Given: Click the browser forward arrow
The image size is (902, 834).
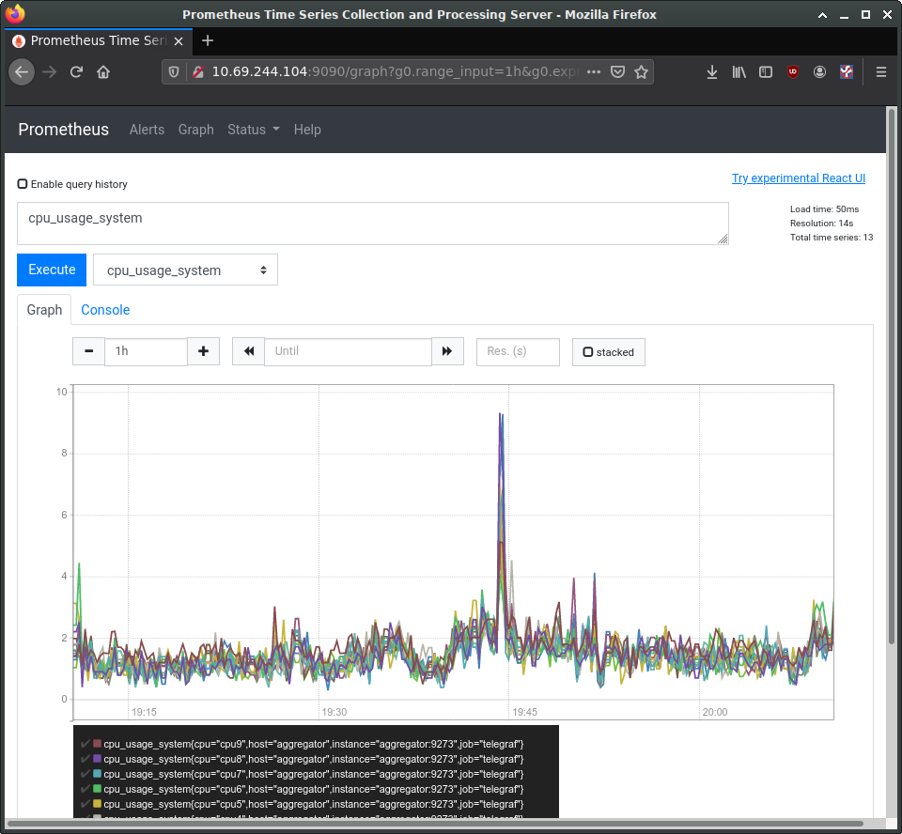Looking at the screenshot, I should pos(50,72).
